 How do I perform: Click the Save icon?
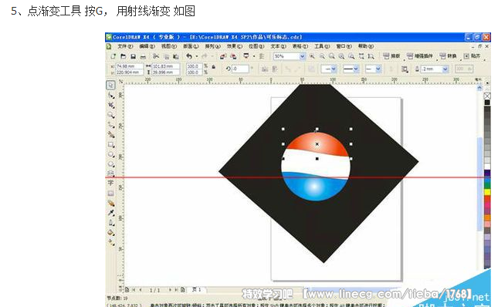pos(133,56)
